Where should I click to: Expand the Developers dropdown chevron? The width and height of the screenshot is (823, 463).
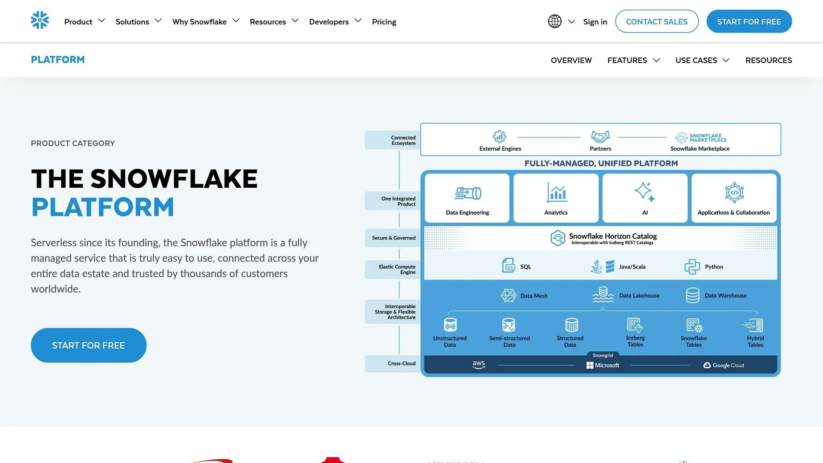click(358, 20)
